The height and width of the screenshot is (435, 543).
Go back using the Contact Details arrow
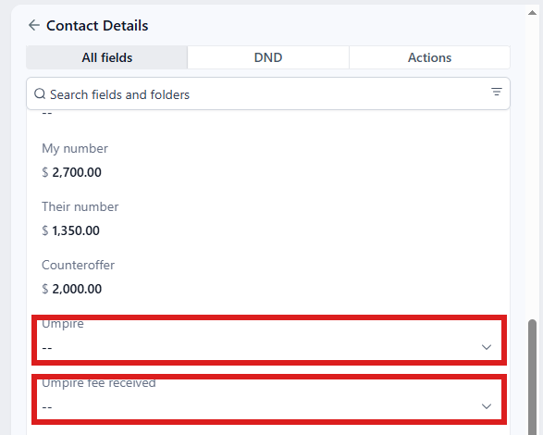point(34,25)
